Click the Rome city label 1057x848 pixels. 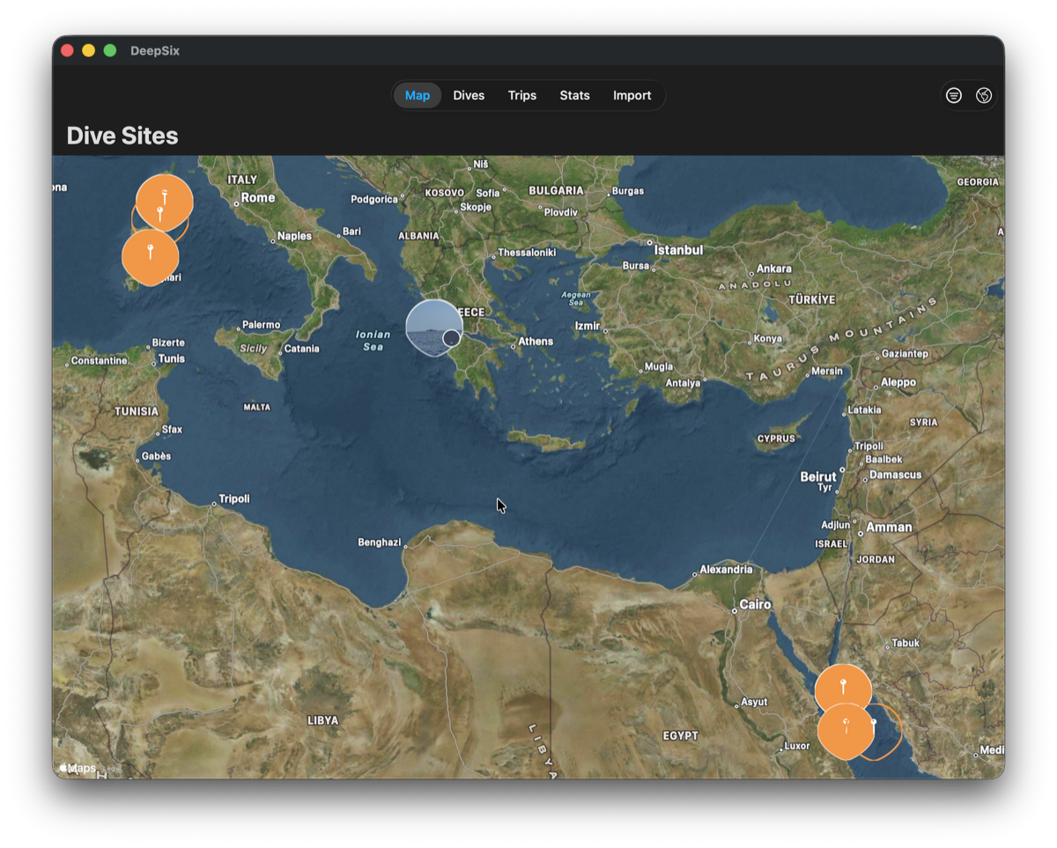tap(258, 197)
